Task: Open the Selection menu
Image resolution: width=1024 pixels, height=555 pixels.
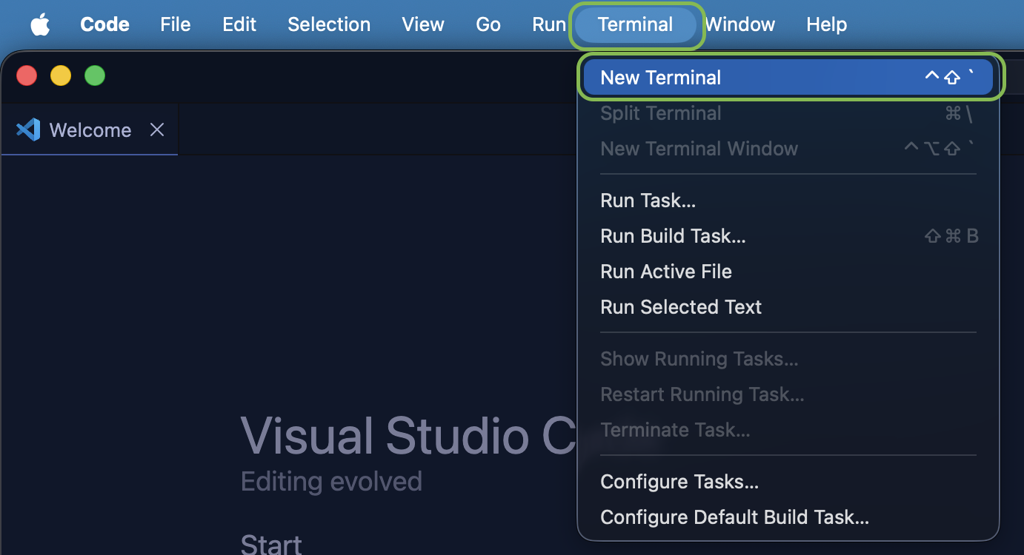Action: (x=329, y=24)
